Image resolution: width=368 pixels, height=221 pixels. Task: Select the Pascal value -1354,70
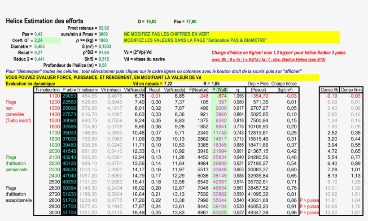tap(258, 96)
